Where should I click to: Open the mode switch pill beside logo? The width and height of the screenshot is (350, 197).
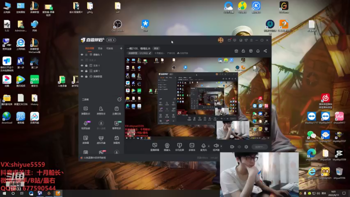click(111, 40)
